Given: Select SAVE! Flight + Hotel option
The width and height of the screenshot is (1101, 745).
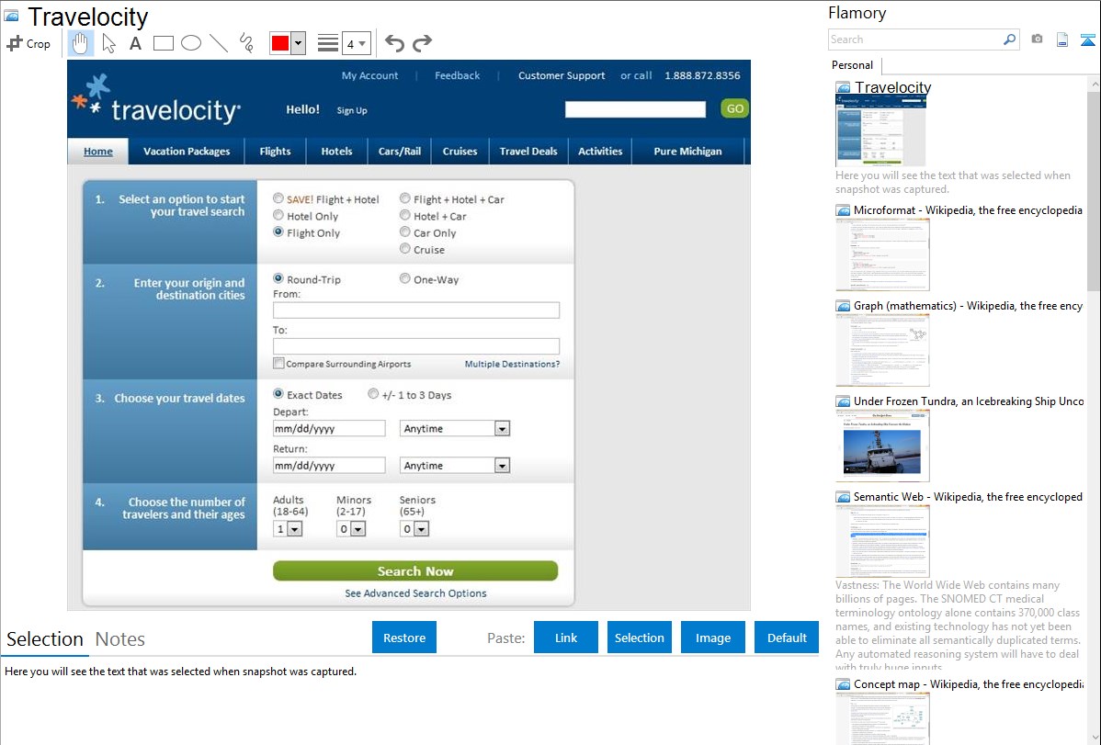Looking at the screenshot, I should (278, 198).
